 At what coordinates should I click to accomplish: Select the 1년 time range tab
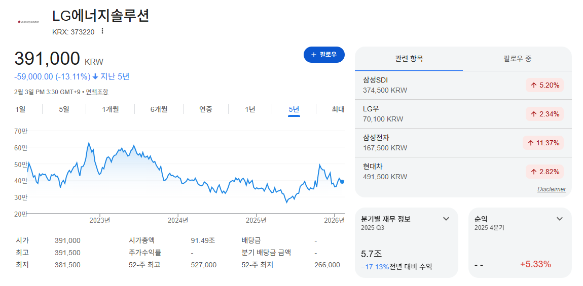(250, 109)
